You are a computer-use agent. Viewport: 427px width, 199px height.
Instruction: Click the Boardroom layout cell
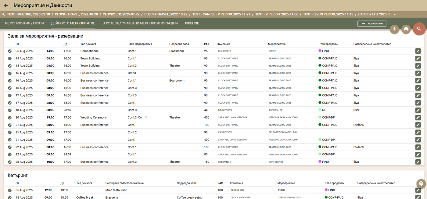pyautogui.click(x=177, y=80)
